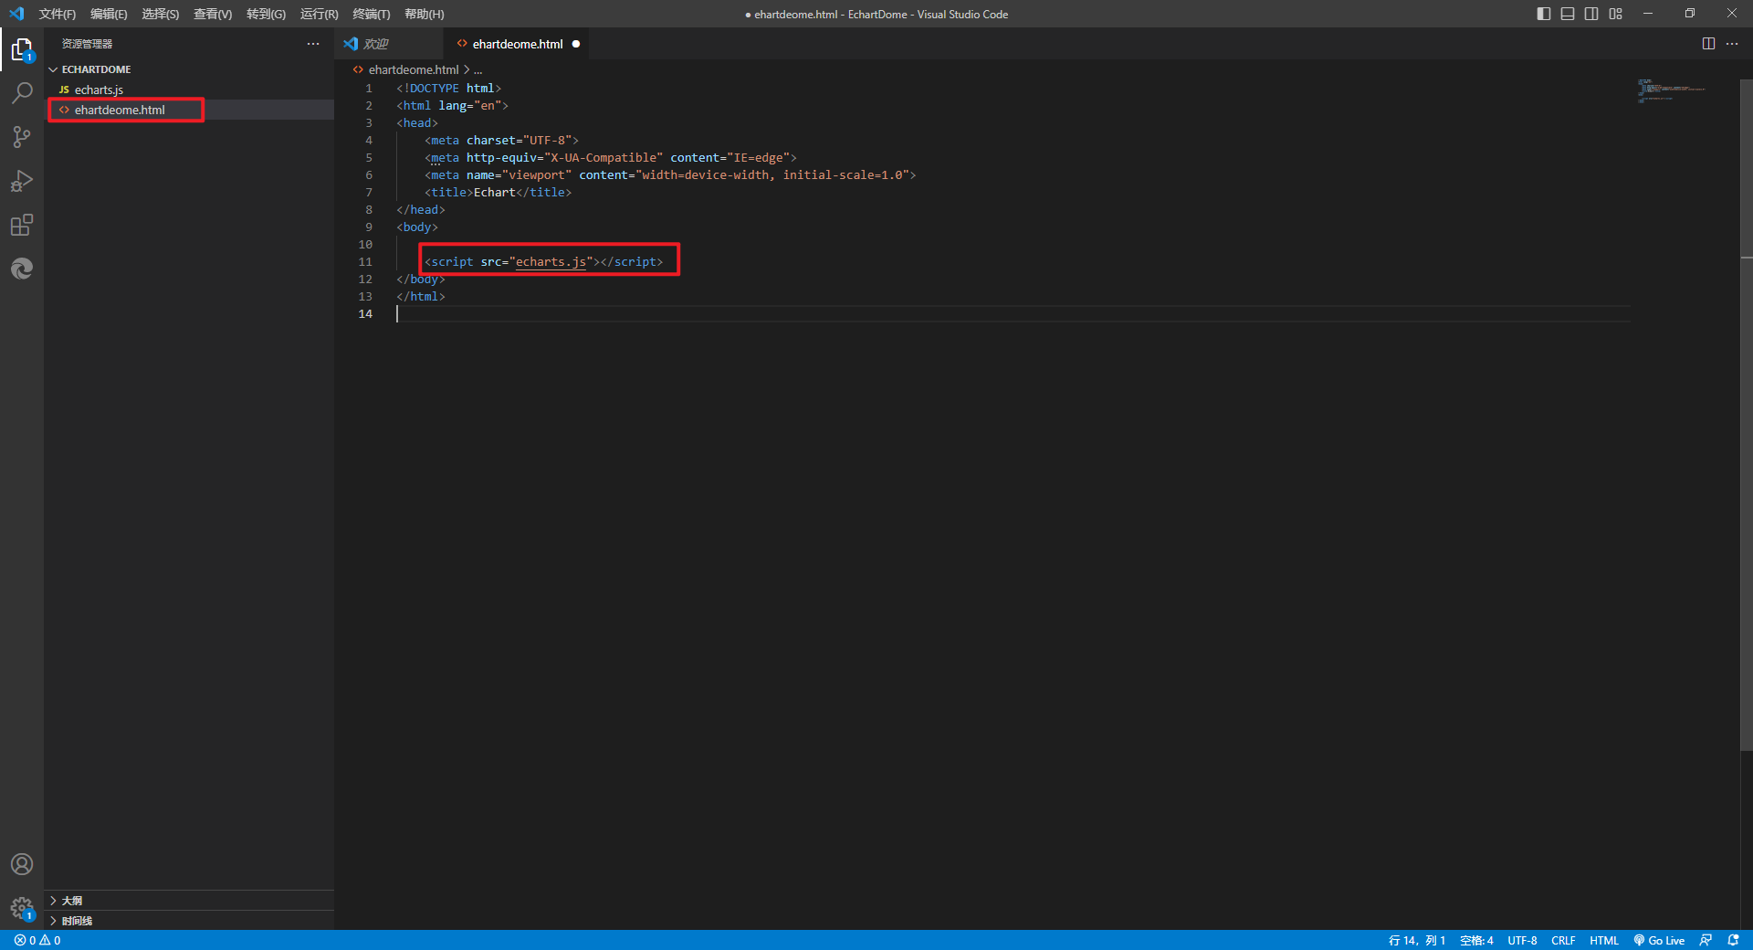Open the 终端(T) menu
Screen dimensions: 1753x950
tap(371, 14)
